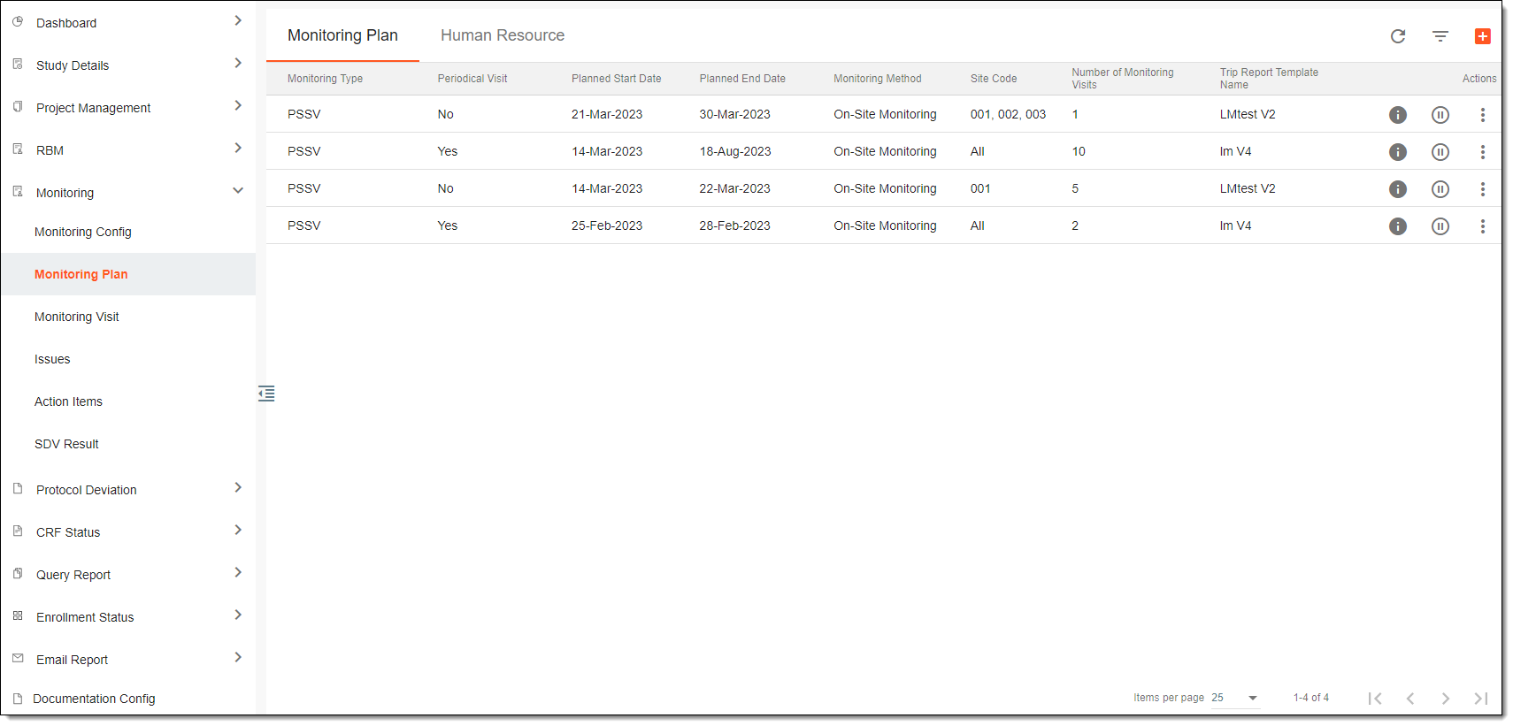Viewport: 1513px width, 726px height.
Task: Expand the Email Report chevron
Action: coord(238,657)
